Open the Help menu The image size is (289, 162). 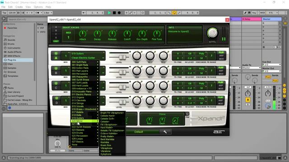[48, 7]
